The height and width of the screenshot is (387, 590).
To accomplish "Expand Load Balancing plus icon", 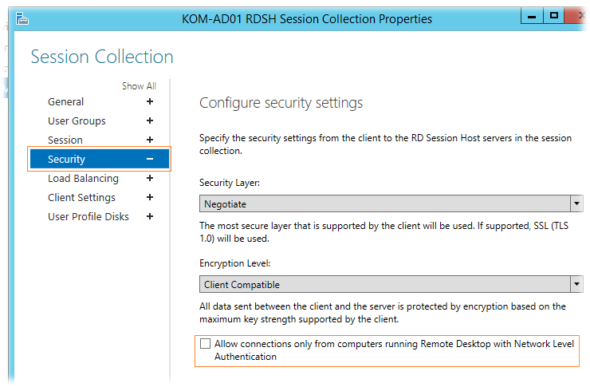I will (150, 178).
